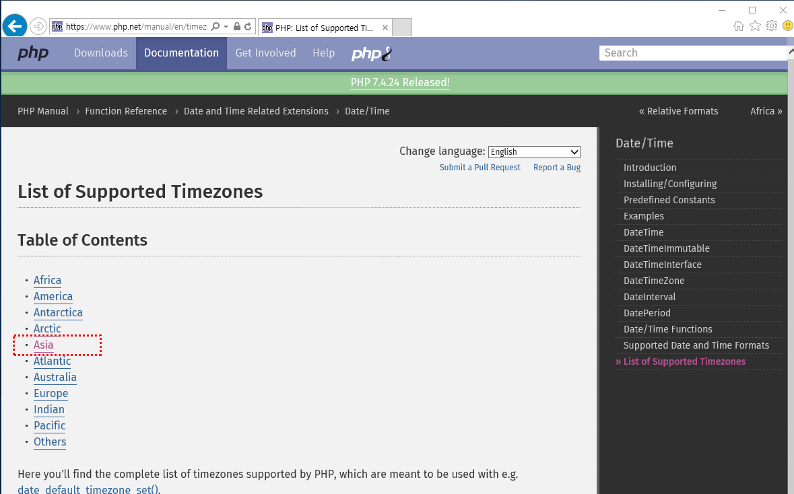Open Favorites with the star icon
Viewport: 794px width, 494px height.
pyautogui.click(x=755, y=26)
